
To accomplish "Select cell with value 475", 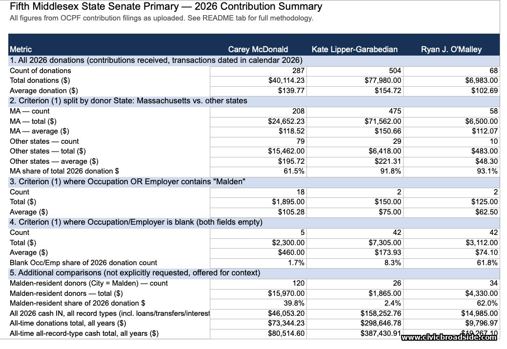I will [x=355, y=112].
